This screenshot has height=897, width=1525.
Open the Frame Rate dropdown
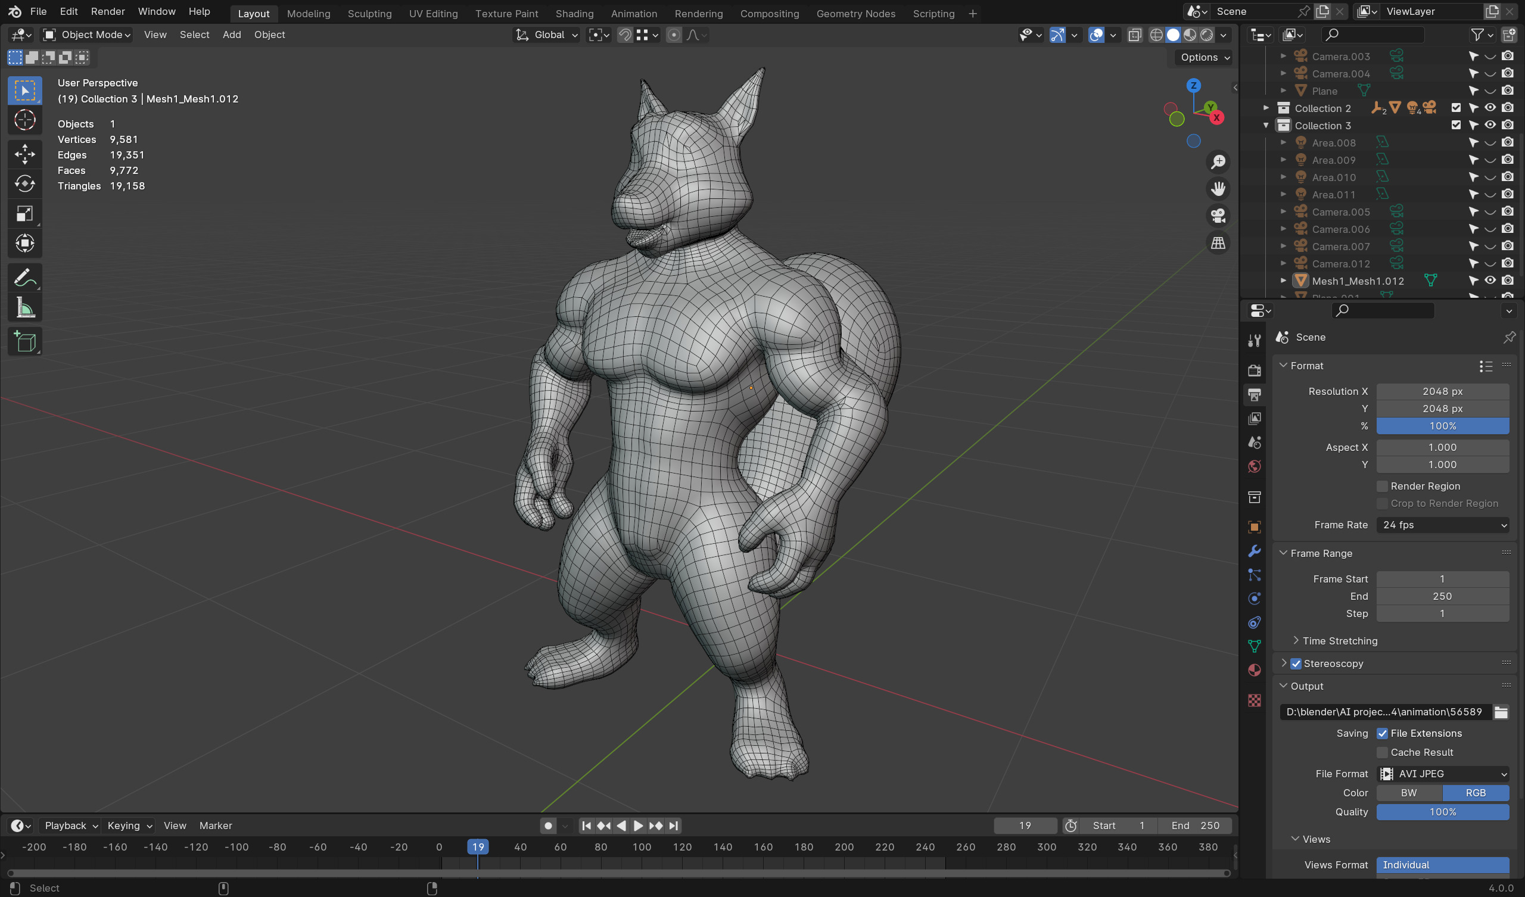point(1443,525)
